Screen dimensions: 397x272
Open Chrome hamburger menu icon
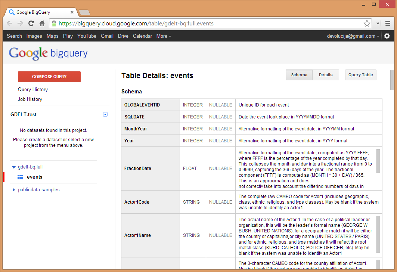(388, 23)
